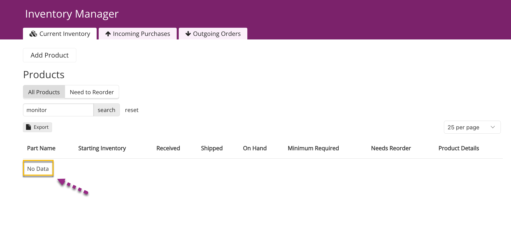
Task: Open the Incoming Purchases tab
Action: pos(138,34)
